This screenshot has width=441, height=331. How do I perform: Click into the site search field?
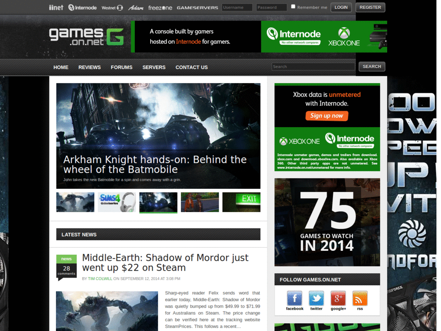pos(313,66)
